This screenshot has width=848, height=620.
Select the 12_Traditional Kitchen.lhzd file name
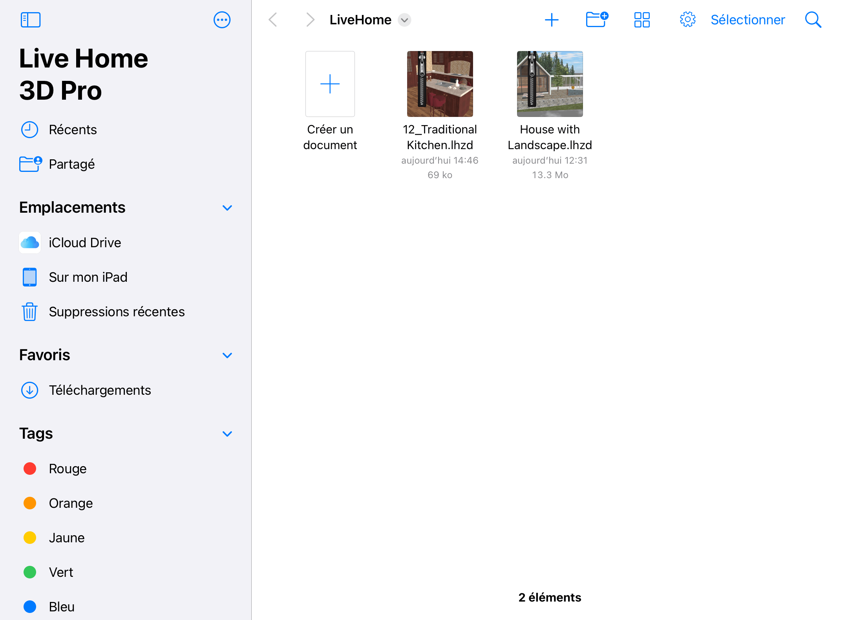[440, 137]
